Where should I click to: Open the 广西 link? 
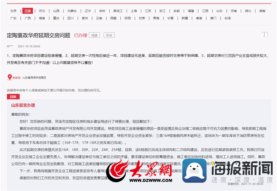[x=28, y=18]
